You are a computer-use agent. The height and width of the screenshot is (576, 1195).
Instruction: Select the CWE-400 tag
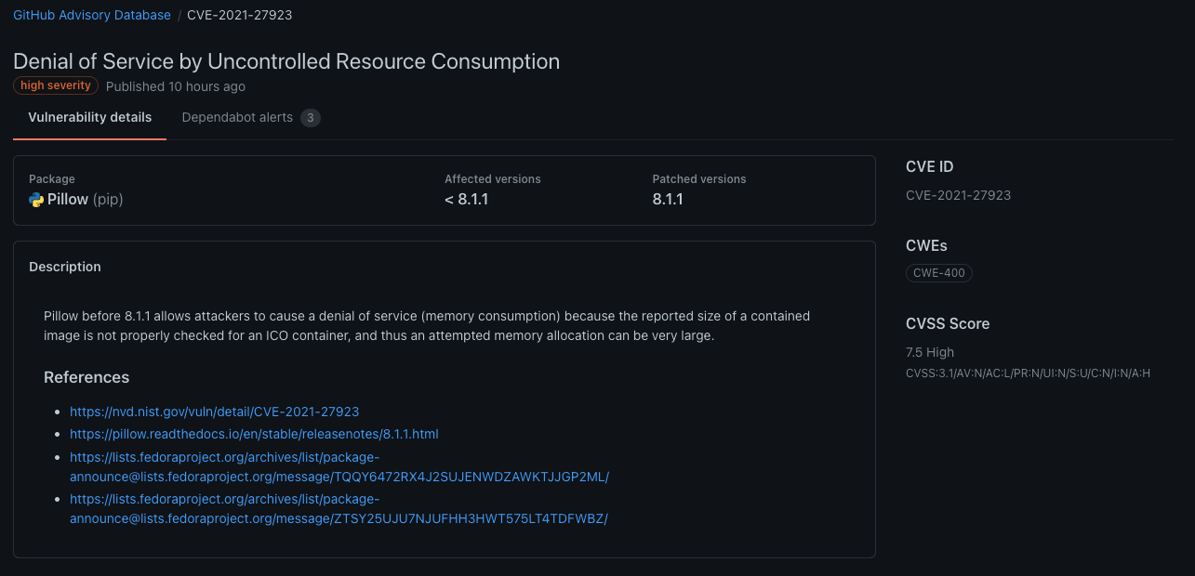938,273
